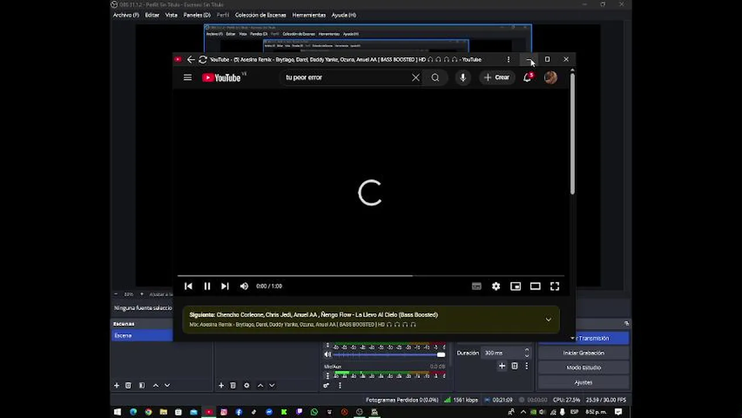Open YouTube player settings gear
Image resolution: width=742 pixels, height=418 pixels.
496,286
